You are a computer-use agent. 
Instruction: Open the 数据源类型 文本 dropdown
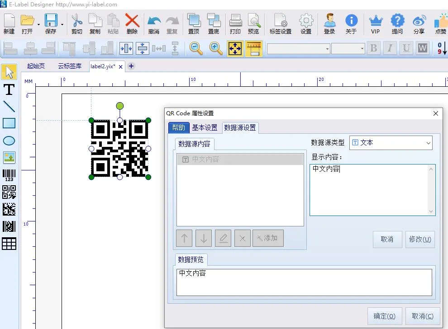[391, 143]
